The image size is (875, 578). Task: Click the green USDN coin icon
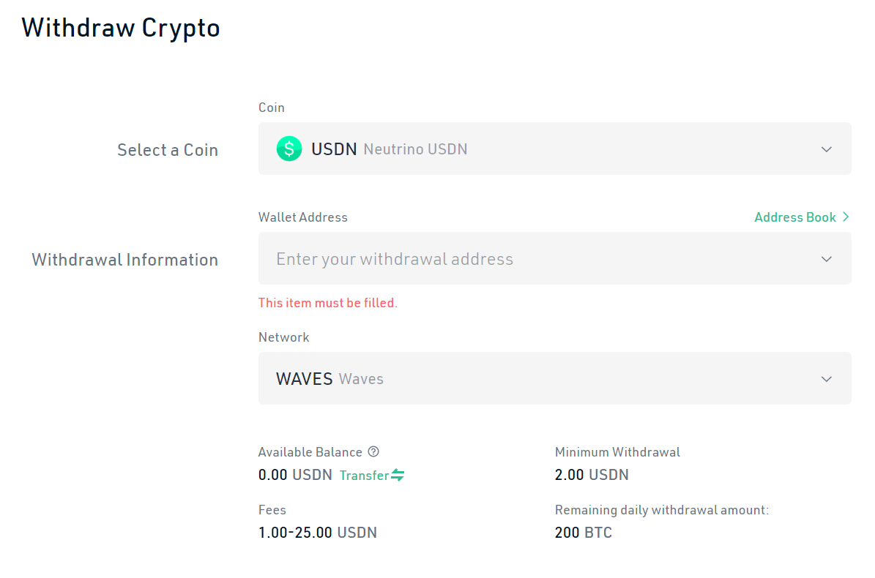pyautogui.click(x=289, y=149)
